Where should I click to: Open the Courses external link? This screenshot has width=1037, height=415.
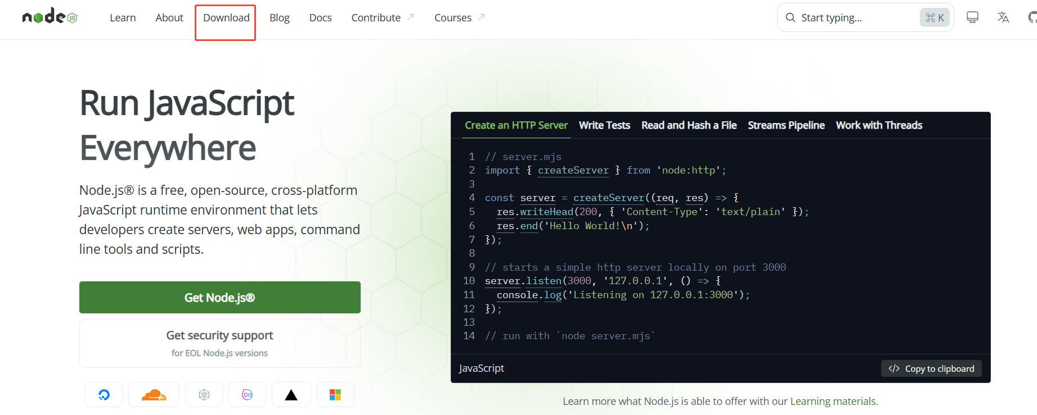coord(460,18)
